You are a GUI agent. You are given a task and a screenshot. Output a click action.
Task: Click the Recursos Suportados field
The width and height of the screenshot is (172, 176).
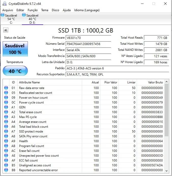coord(117,75)
